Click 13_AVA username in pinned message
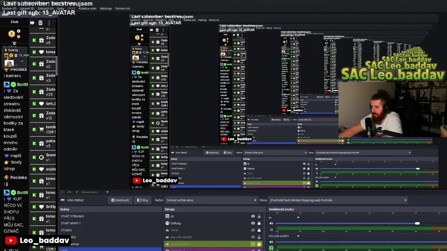The width and height of the screenshot is (447, 251). coord(24,55)
